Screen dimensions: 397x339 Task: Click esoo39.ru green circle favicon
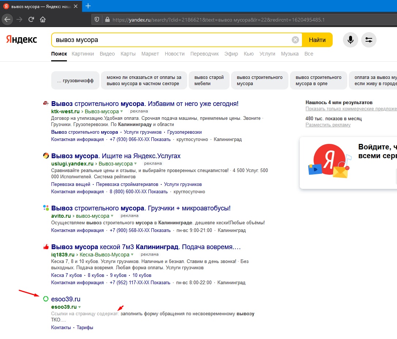tap(46, 299)
